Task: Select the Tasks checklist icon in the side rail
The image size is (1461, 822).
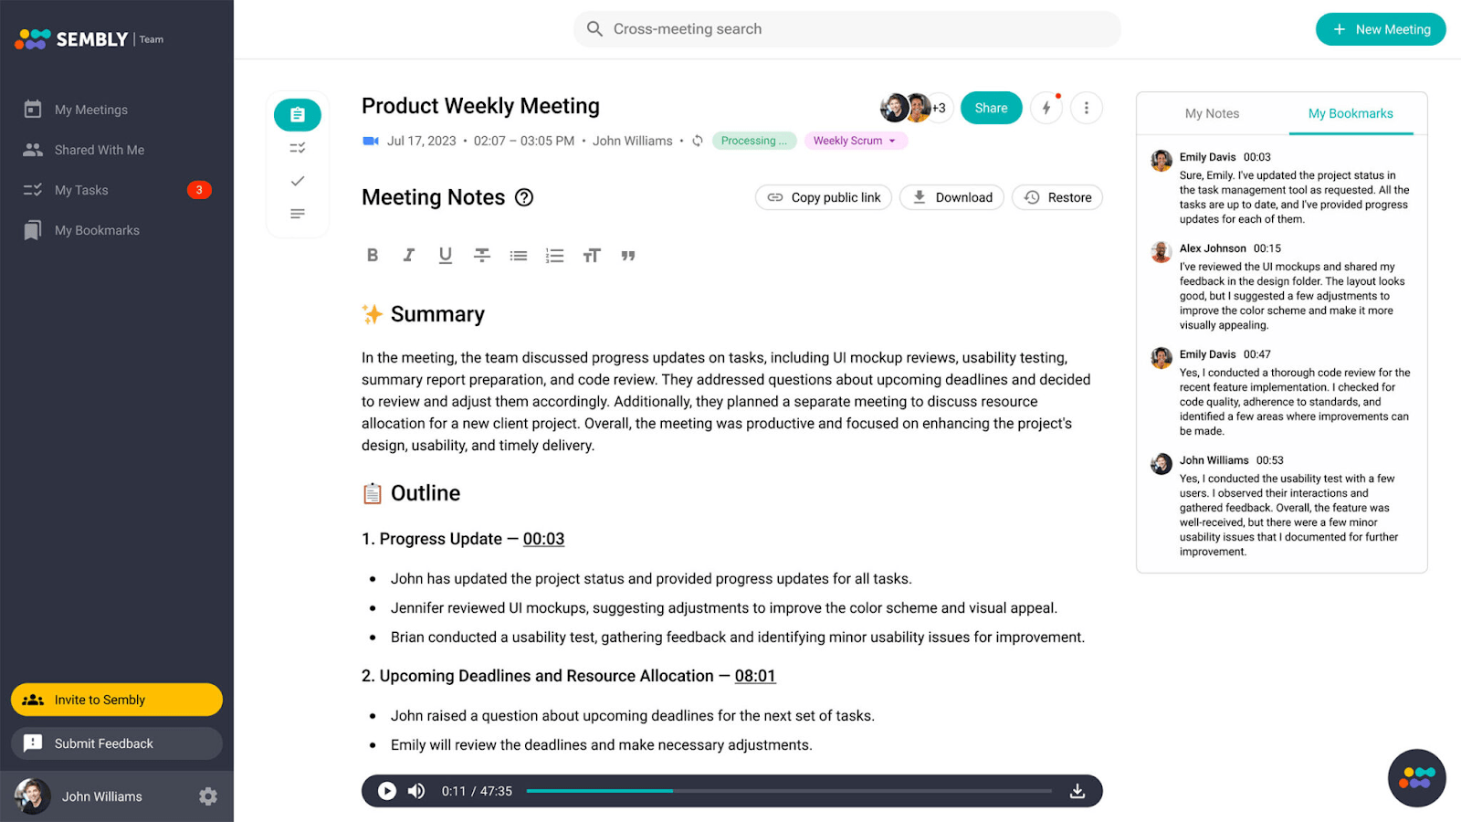Action: [297, 147]
